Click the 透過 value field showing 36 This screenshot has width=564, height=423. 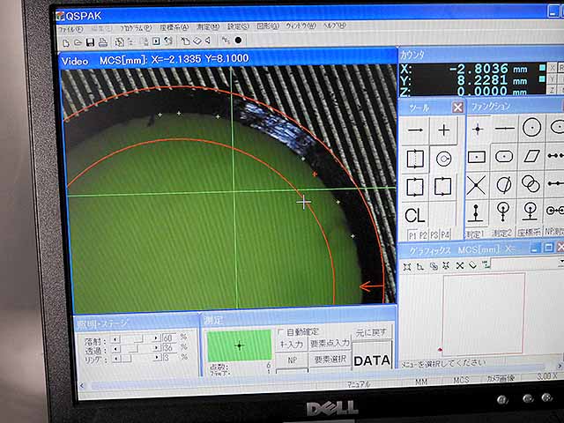(x=168, y=348)
